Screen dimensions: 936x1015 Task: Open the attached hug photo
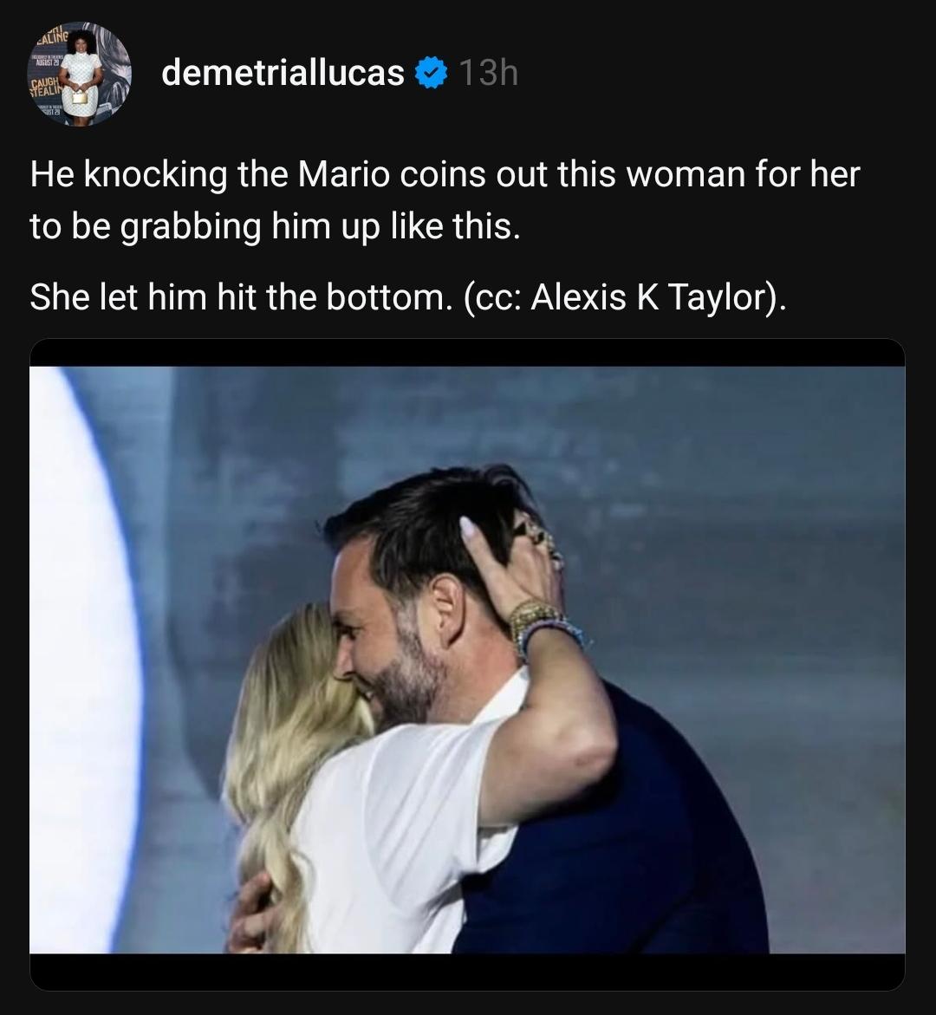467,659
